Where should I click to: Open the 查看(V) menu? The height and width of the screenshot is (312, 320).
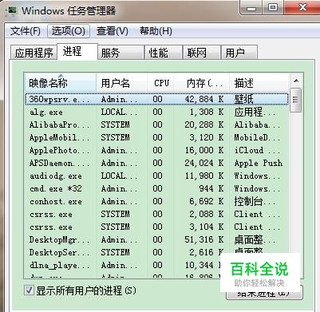tap(112, 31)
